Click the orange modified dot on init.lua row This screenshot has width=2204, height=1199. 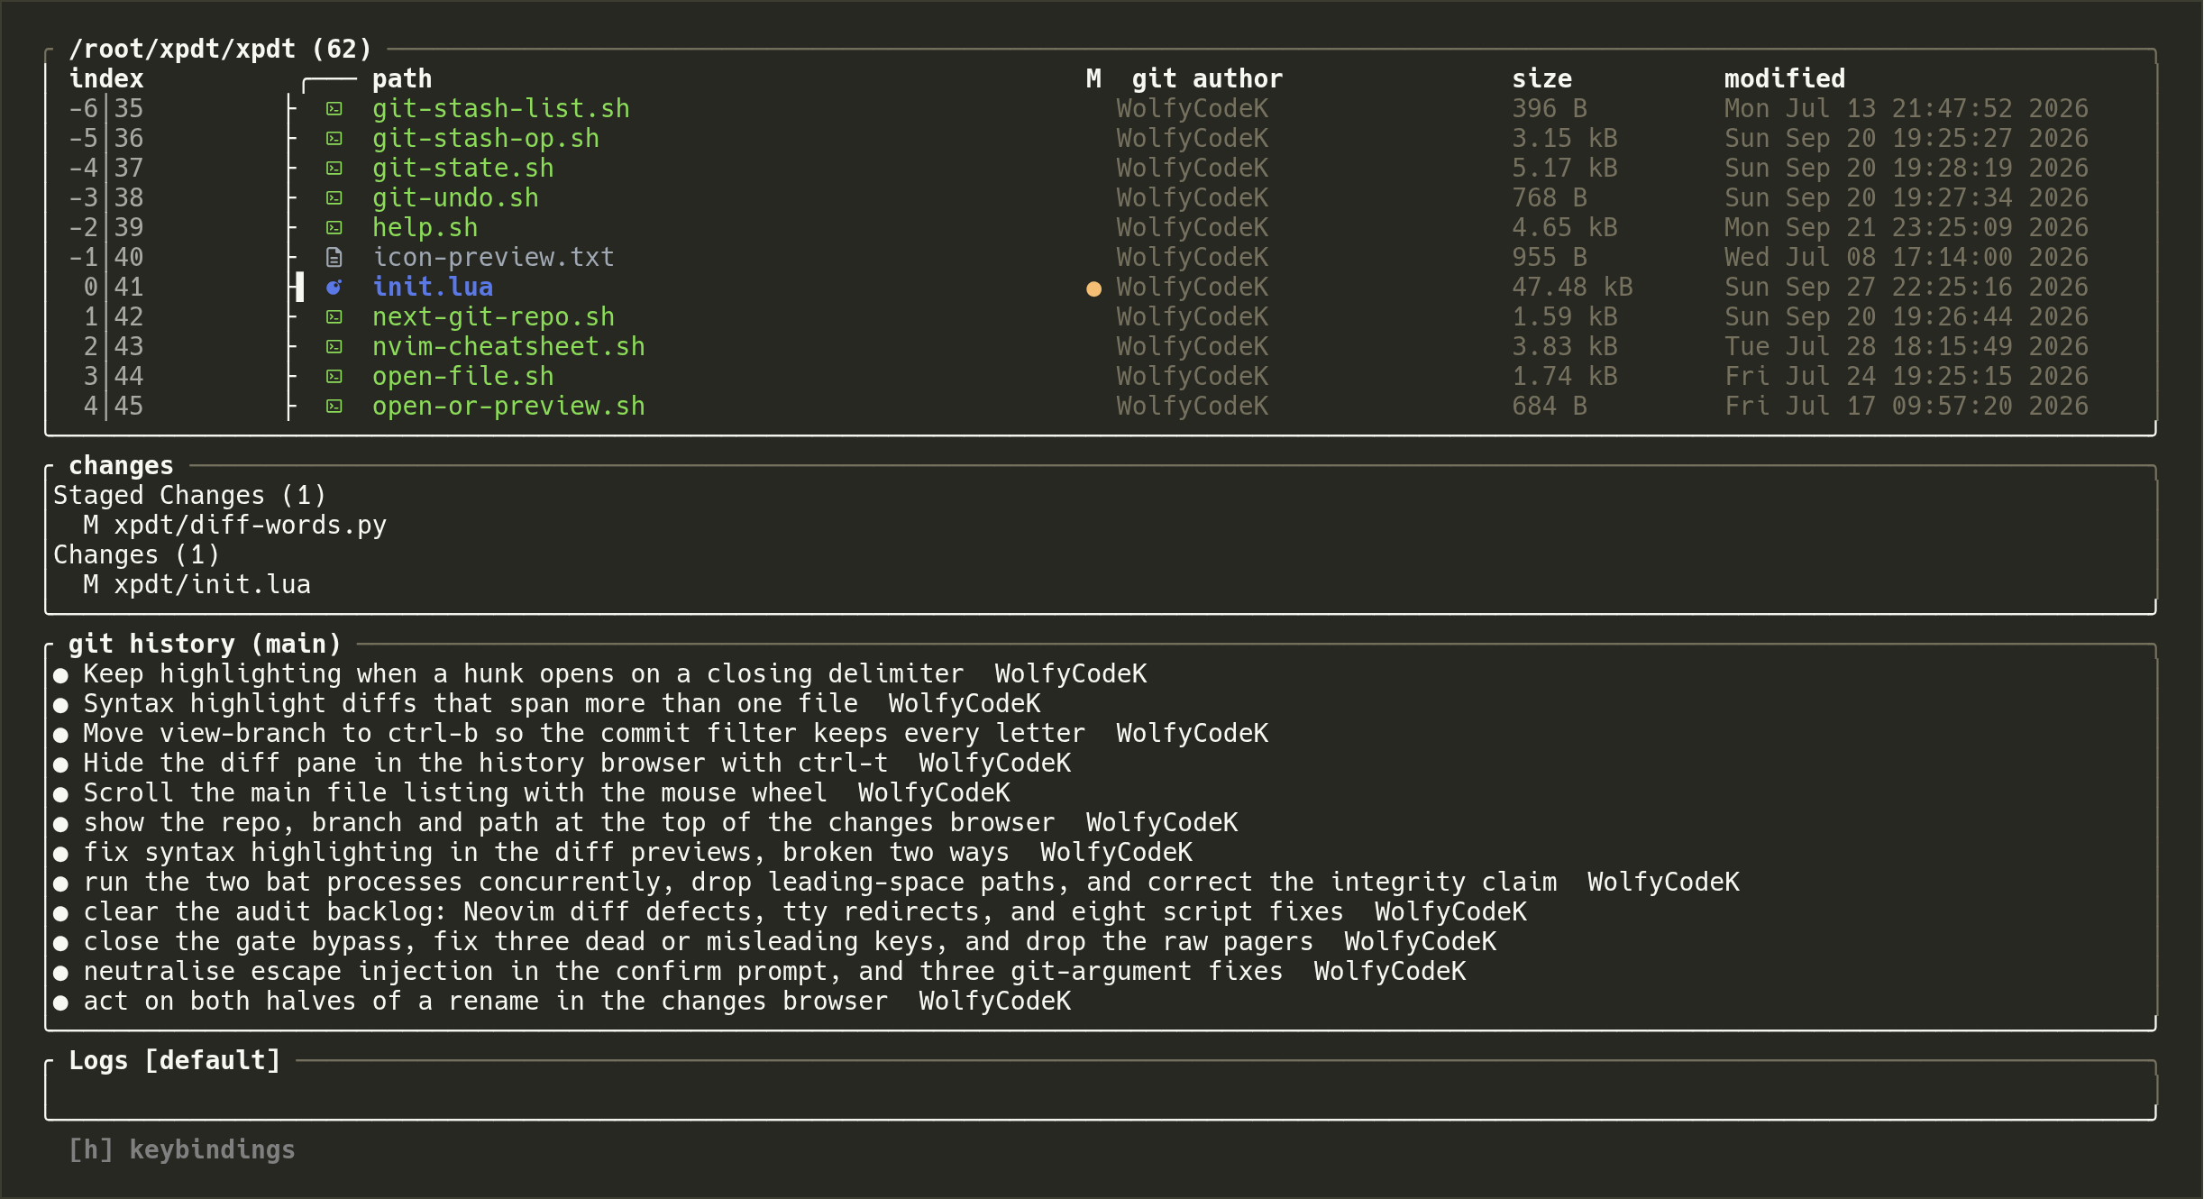(x=1093, y=288)
